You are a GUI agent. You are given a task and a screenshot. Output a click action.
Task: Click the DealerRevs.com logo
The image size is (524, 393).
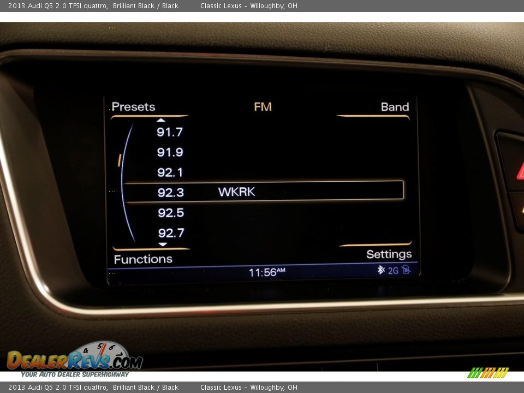(x=75, y=359)
